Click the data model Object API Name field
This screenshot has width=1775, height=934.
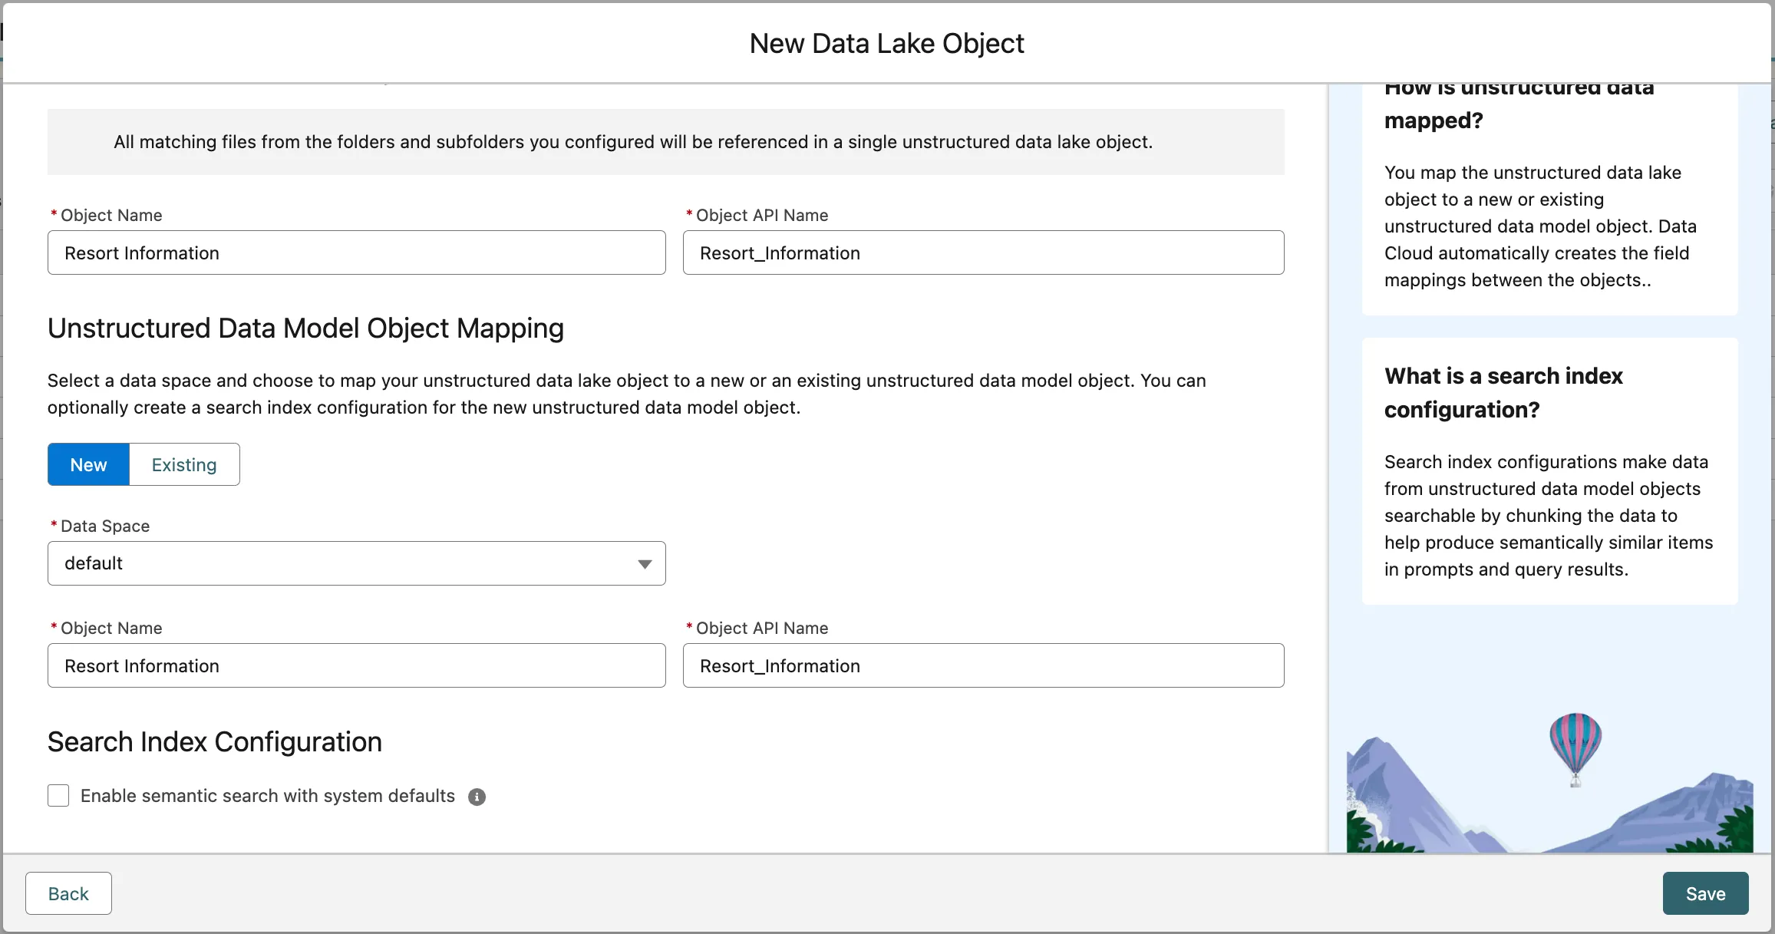pyautogui.click(x=983, y=665)
